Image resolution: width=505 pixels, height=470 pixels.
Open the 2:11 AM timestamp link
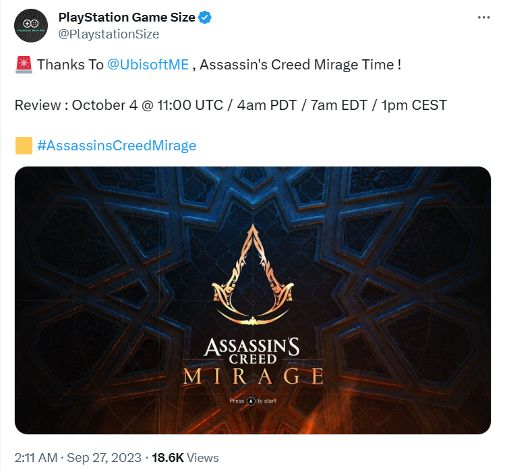click(x=36, y=458)
